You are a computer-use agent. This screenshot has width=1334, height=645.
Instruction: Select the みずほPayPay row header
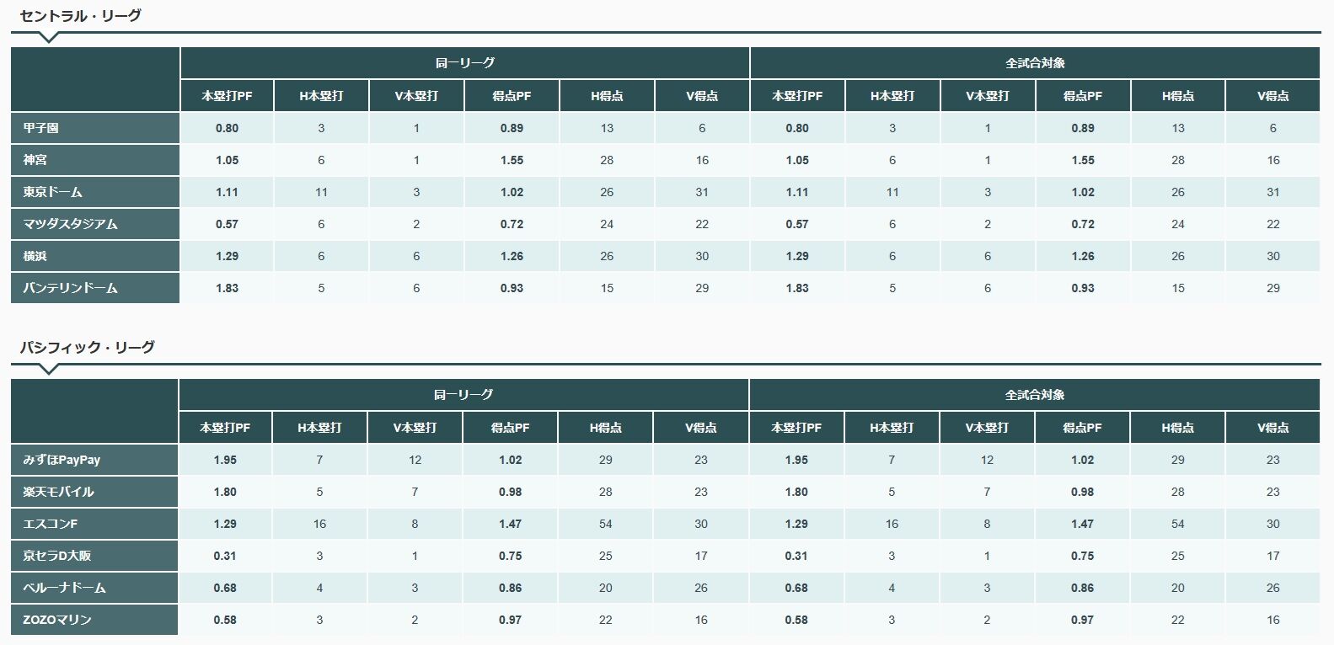(x=94, y=460)
